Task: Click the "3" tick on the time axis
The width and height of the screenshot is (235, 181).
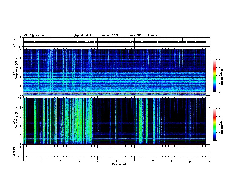Action: coord(79,161)
